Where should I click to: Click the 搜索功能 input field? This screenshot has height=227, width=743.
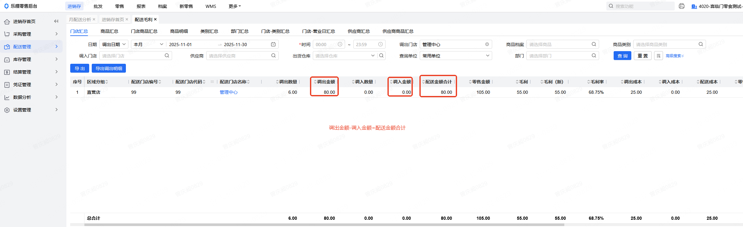point(641,6)
